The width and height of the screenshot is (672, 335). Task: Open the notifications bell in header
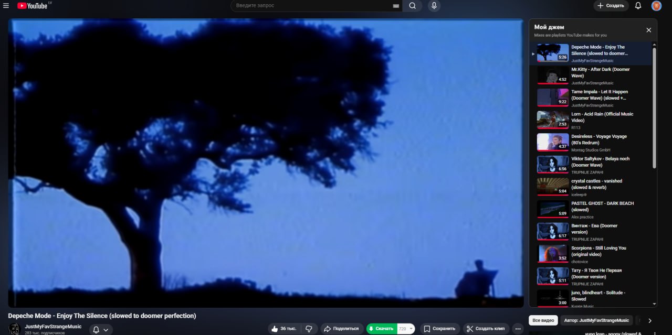638,6
